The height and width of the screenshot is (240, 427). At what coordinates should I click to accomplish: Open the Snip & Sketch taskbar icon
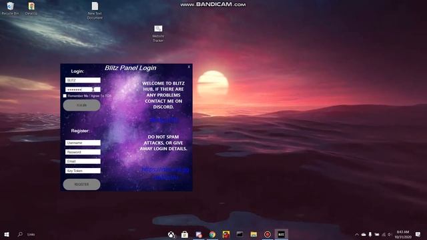(x=199, y=234)
